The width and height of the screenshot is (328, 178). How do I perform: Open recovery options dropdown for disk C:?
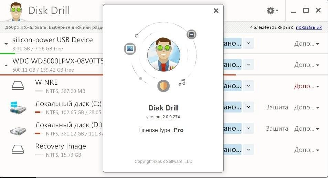(248, 107)
